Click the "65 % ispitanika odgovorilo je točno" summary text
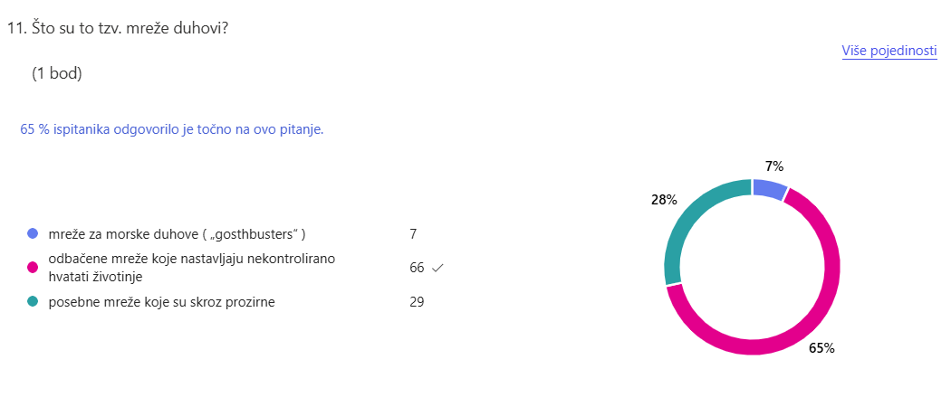Viewport: 951px width, 407px height. 172,129
